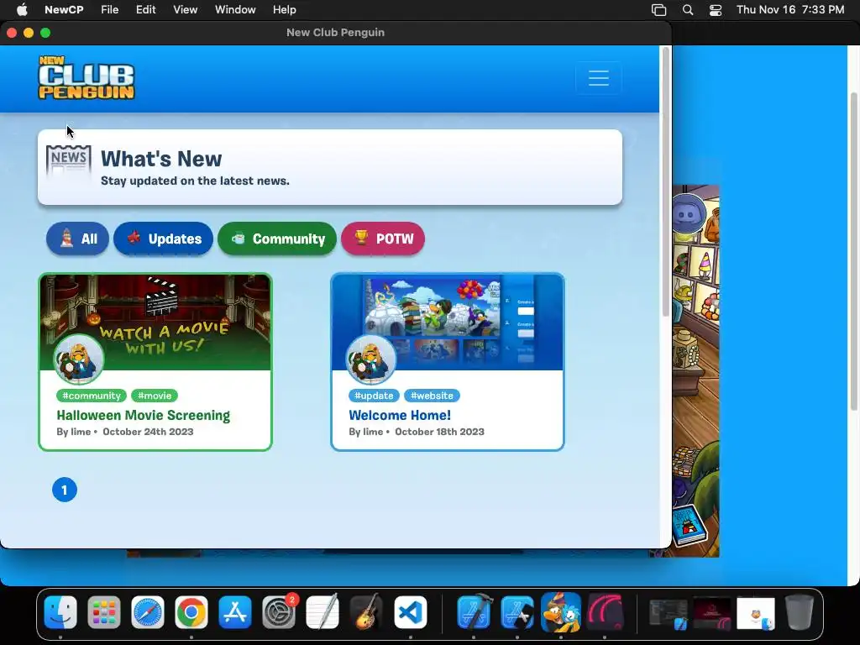The image size is (860, 645).
Task: Click the background window's scrollbar
Action: click(x=854, y=251)
